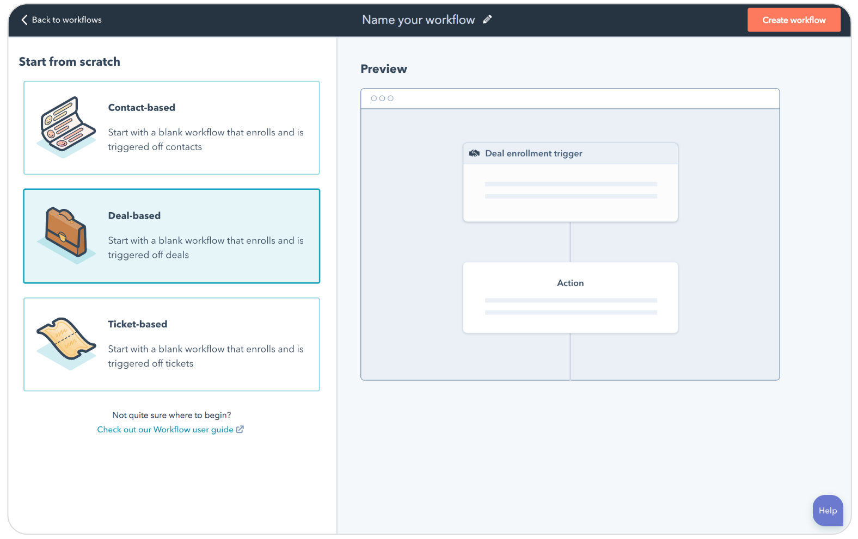This screenshot has width=858, height=539.
Task: Click the pencil edit icon beside workflow name
Action: (487, 20)
